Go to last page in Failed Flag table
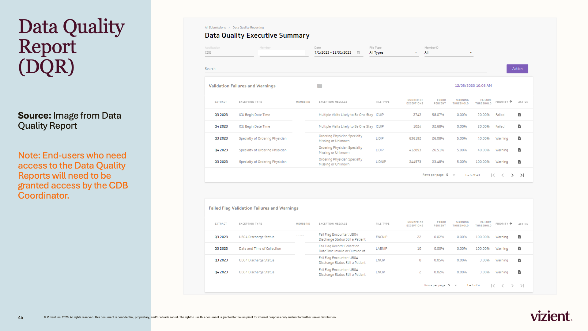Screen dimensions: 588x331 [522, 286]
